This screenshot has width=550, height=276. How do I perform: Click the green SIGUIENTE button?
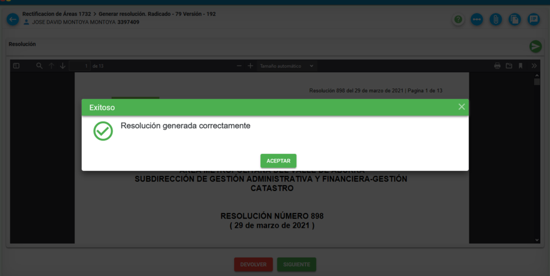tap(296, 264)
